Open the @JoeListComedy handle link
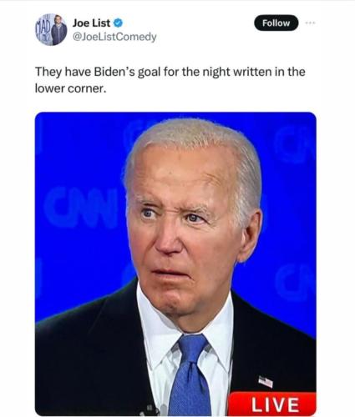This screenshot has width=355, height=417. coord(114,37)
